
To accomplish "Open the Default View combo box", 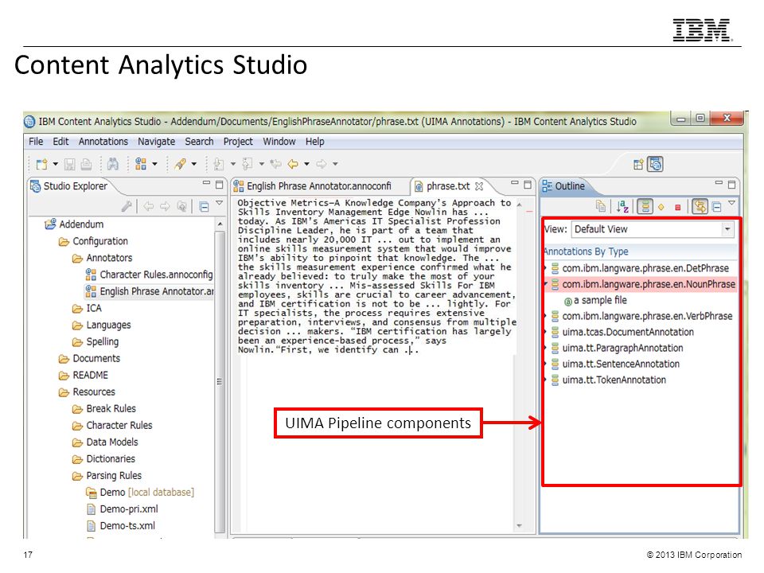I will point(653,229).
